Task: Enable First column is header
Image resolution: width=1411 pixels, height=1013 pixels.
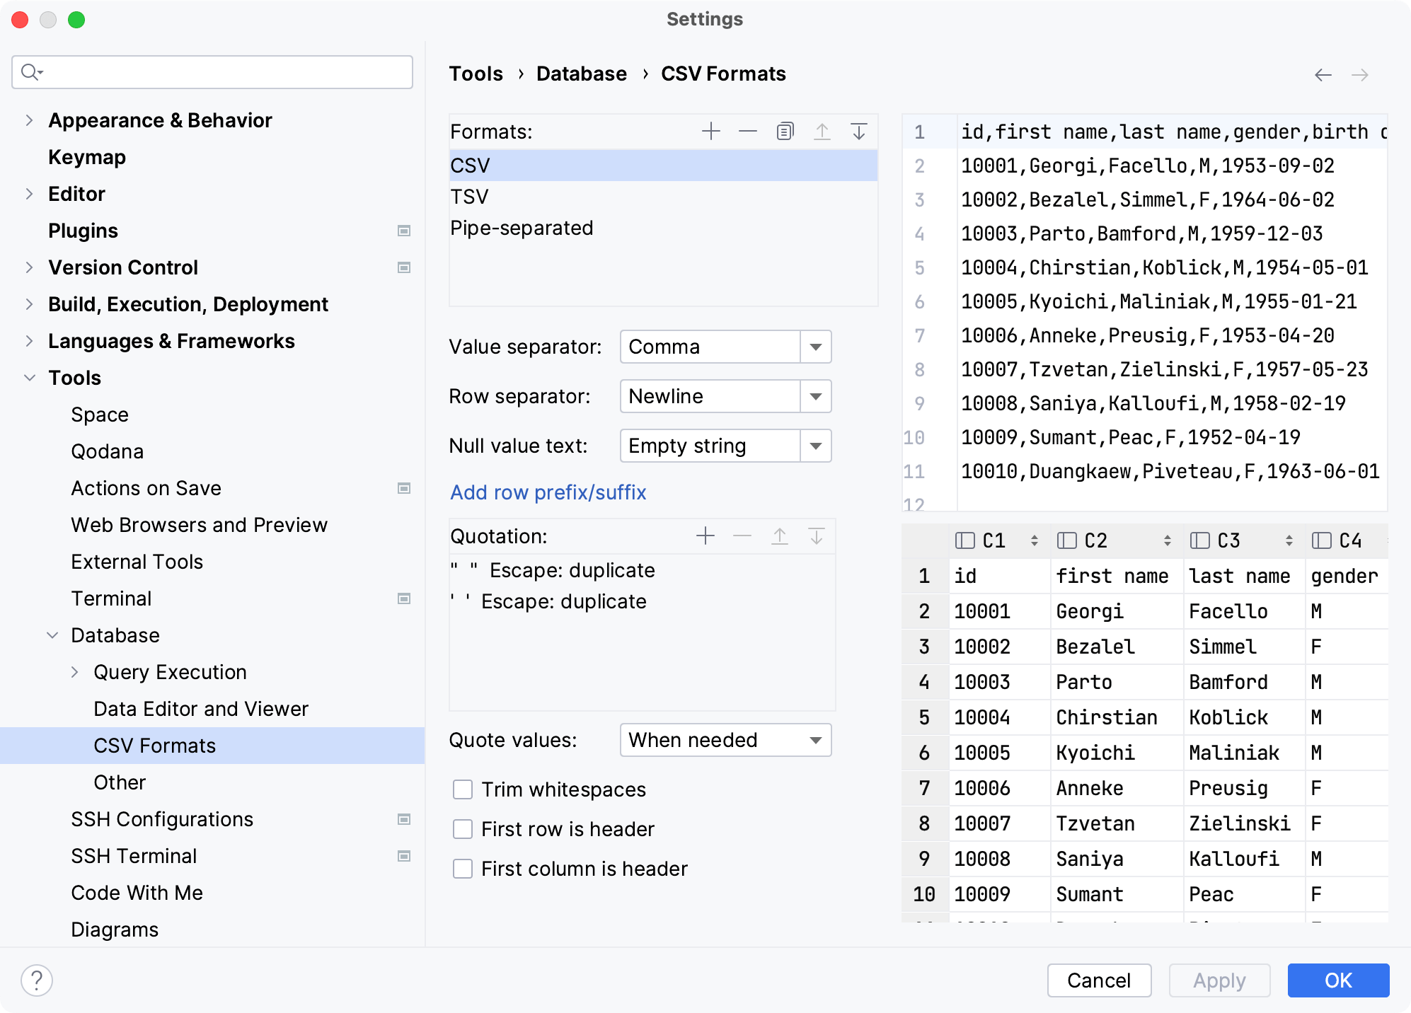Action: coord(462,869)
